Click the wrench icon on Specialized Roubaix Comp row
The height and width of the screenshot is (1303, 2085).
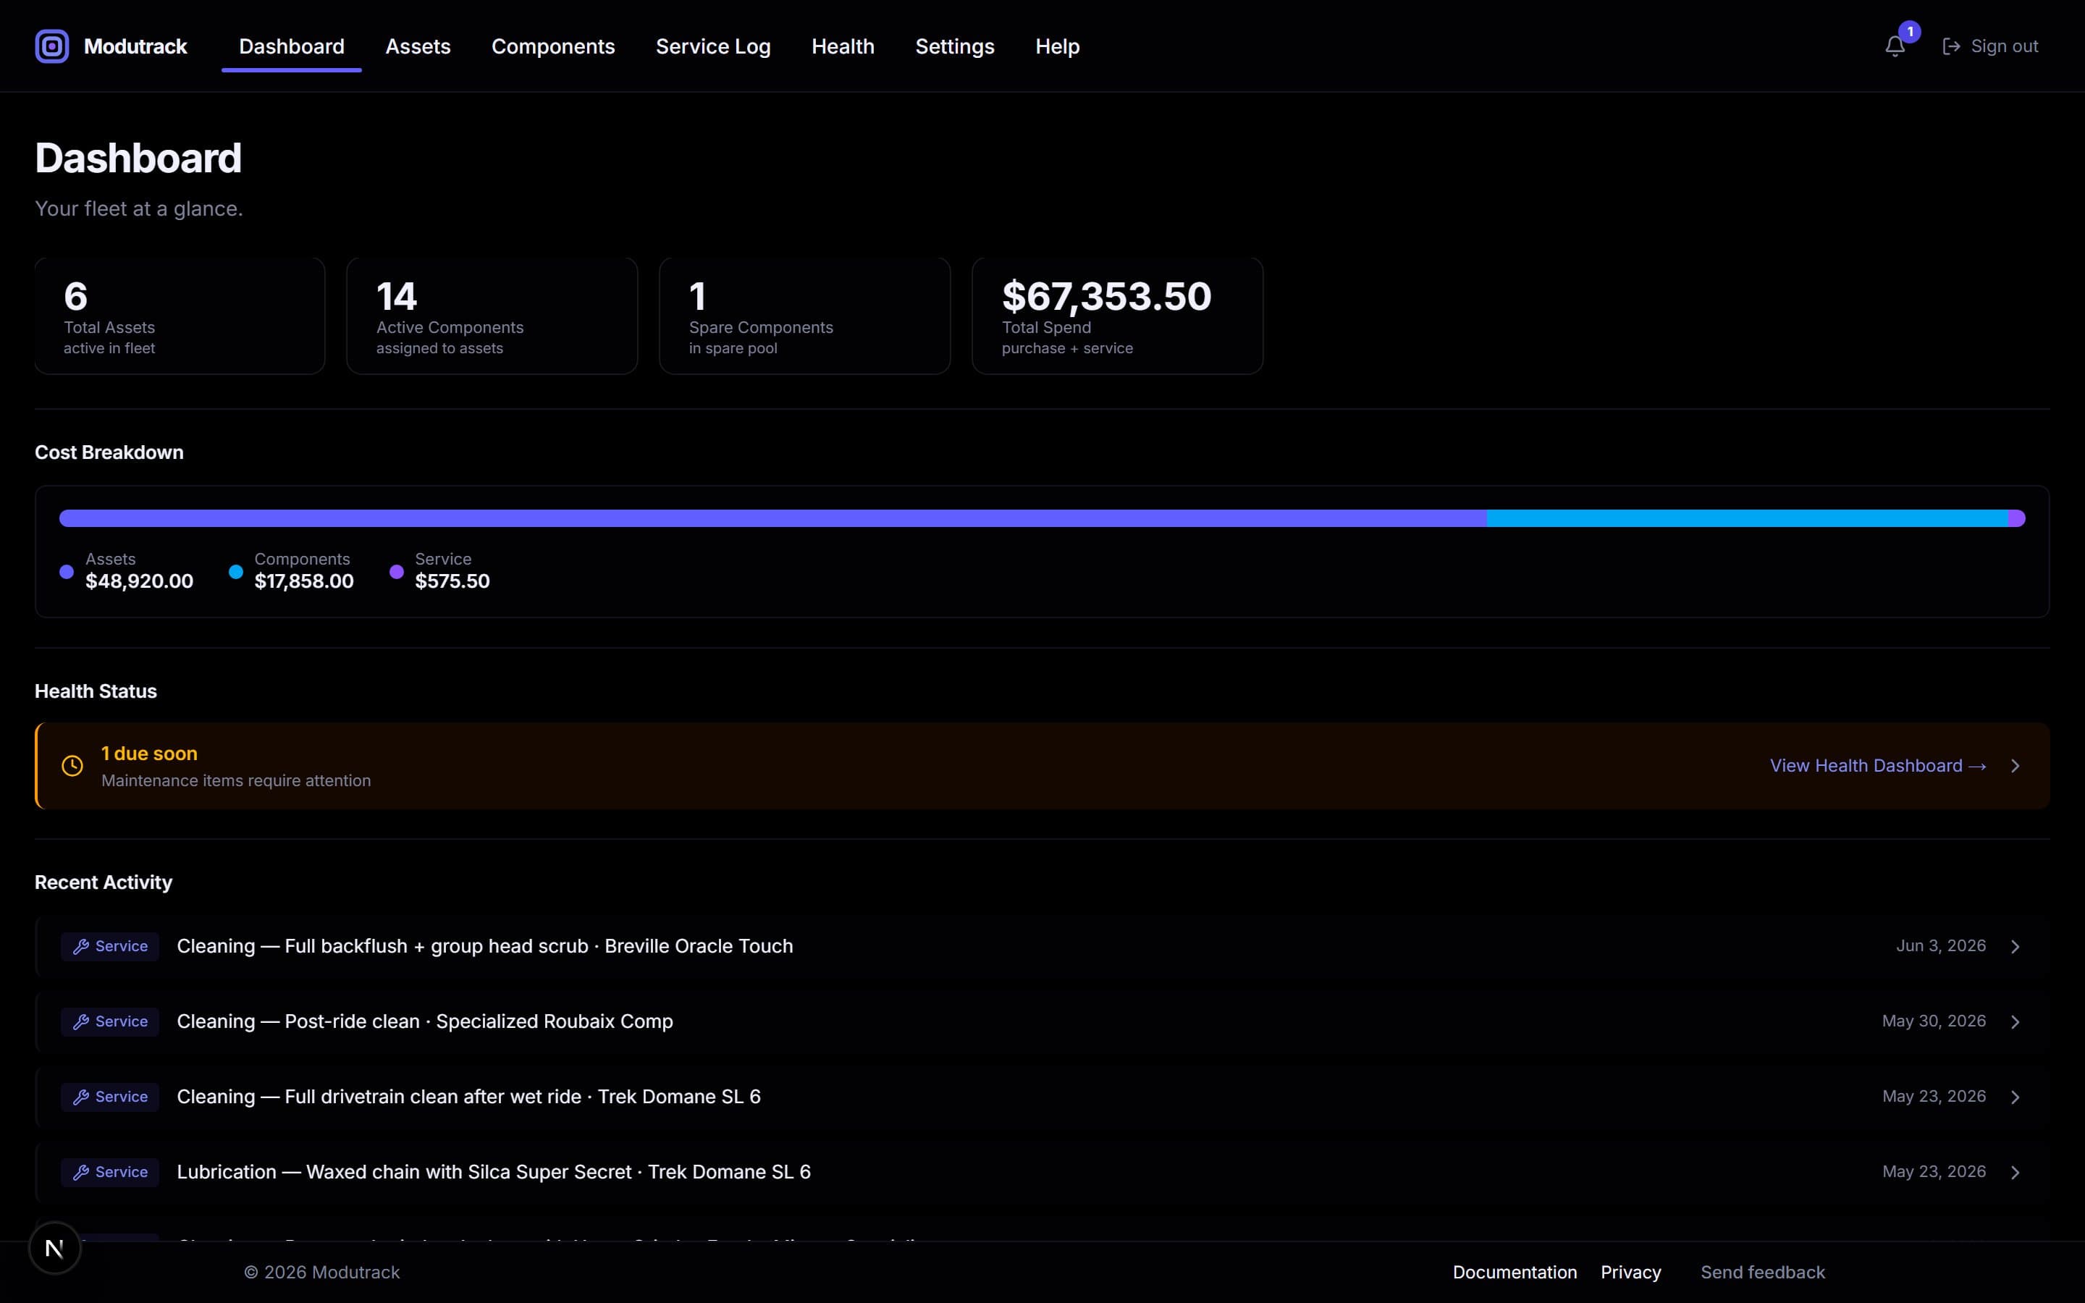click(x=81, y=1021)
